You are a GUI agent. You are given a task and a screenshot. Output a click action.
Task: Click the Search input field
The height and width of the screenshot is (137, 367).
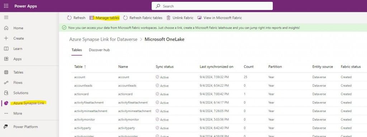212,6
